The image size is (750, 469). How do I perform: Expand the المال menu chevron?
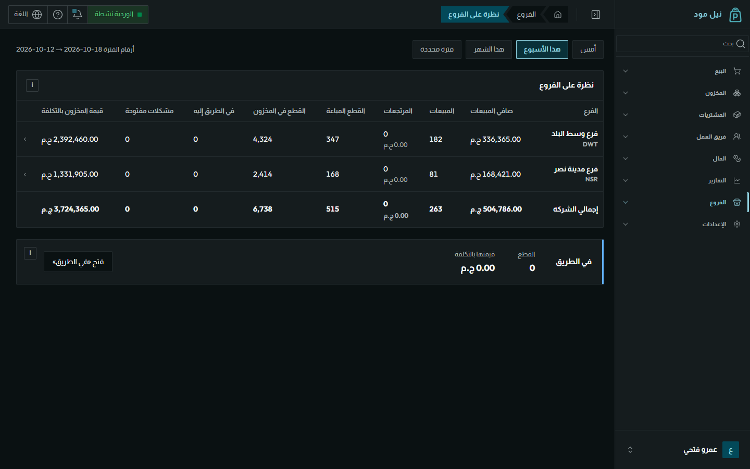[626, 158]
